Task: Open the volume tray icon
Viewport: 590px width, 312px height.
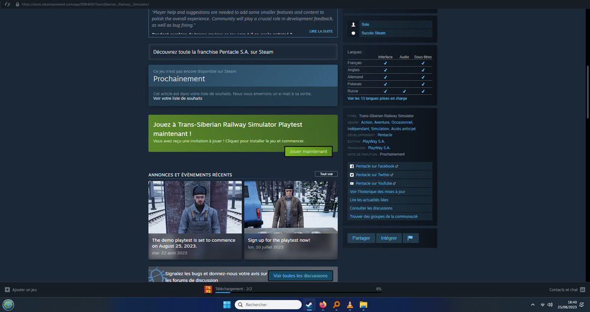Action: (550, 305)
